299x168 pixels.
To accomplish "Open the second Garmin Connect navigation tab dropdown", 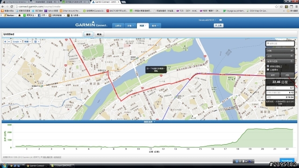I will 130,26.
